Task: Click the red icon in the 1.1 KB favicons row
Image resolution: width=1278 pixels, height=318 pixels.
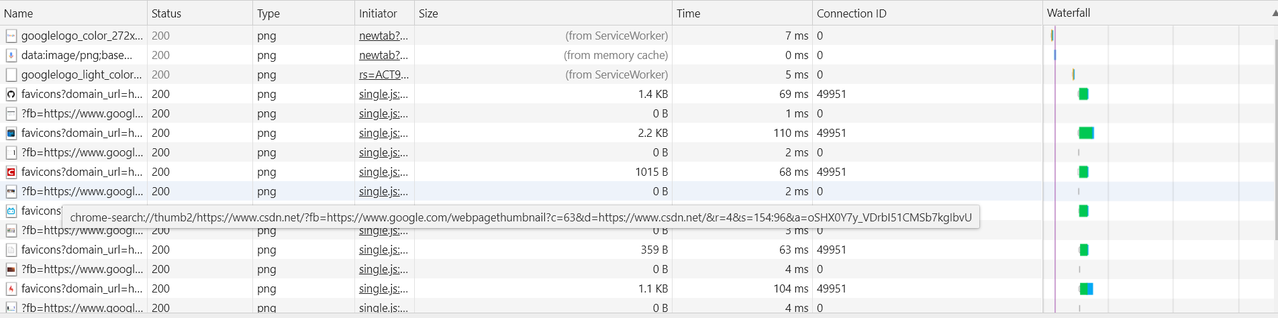Action: pyautogui.click(x=11, y=289)
